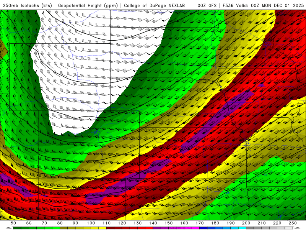Image resolution: width=306 pixels, height=230 pixels.
Task: Click the 100 value on the color scale
Action: tap(91, 223)
